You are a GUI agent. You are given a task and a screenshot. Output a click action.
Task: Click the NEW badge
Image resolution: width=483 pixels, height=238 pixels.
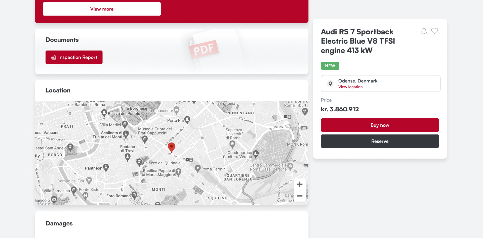[330, 66]
